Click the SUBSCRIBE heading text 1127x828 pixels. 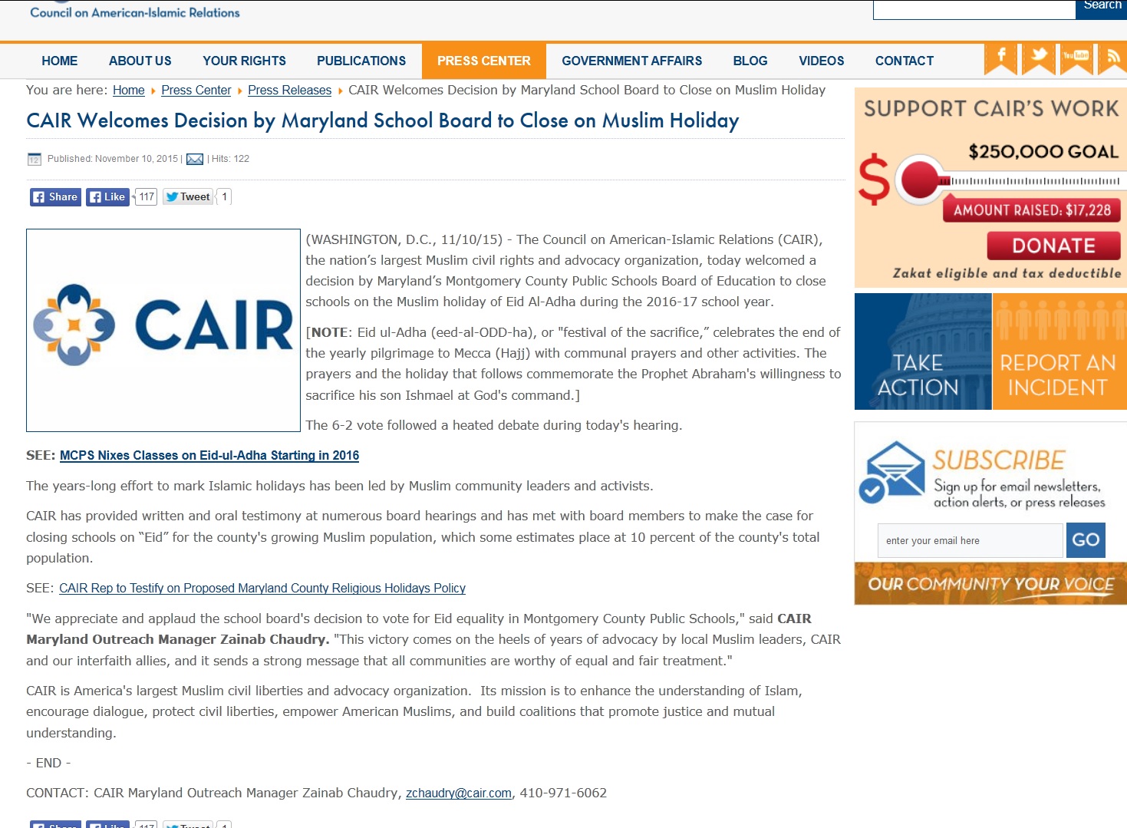999,460
